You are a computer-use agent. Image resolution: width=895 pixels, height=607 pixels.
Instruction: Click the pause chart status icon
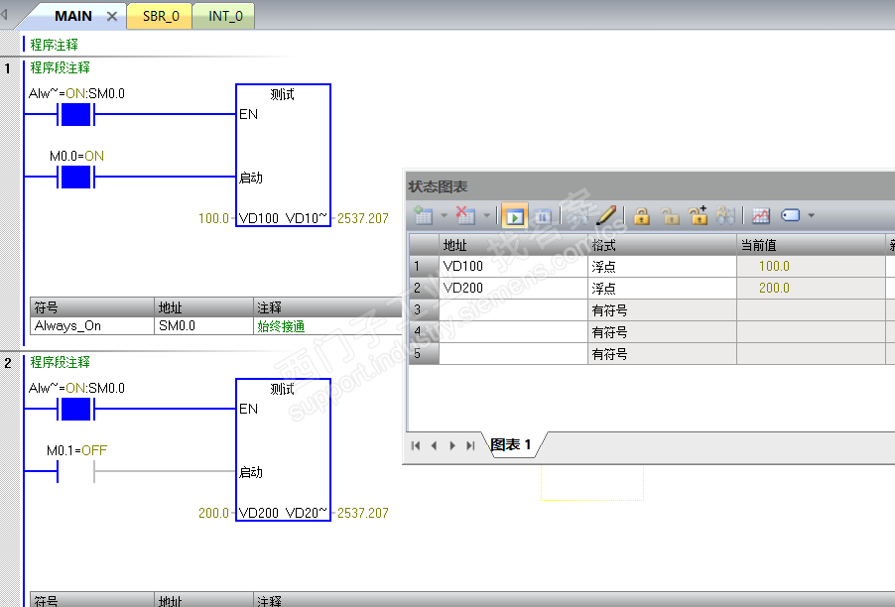pos(542,216)
